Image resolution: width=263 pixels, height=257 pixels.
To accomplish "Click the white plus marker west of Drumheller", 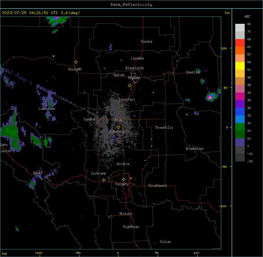I will point(187,114).
